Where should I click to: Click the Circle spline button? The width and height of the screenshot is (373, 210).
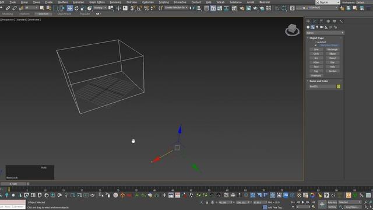click(x=316, y=54)
